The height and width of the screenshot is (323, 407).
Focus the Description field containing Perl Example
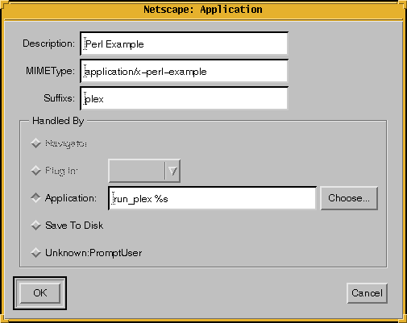coord(184,43)
